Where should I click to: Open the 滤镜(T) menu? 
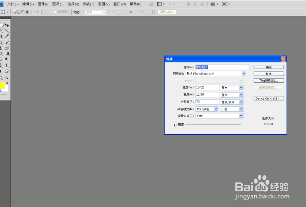point(88,4)
